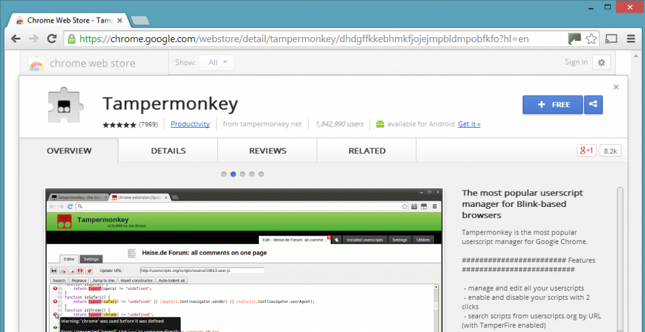Select the first screenshot carousel dot

[224, 174]
